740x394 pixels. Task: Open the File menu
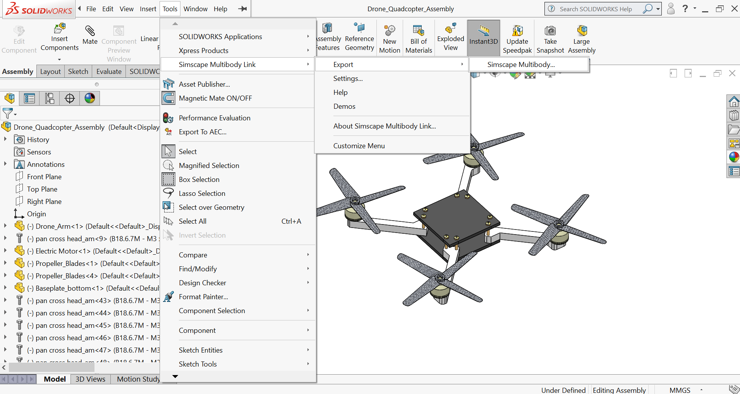point(91,9)
